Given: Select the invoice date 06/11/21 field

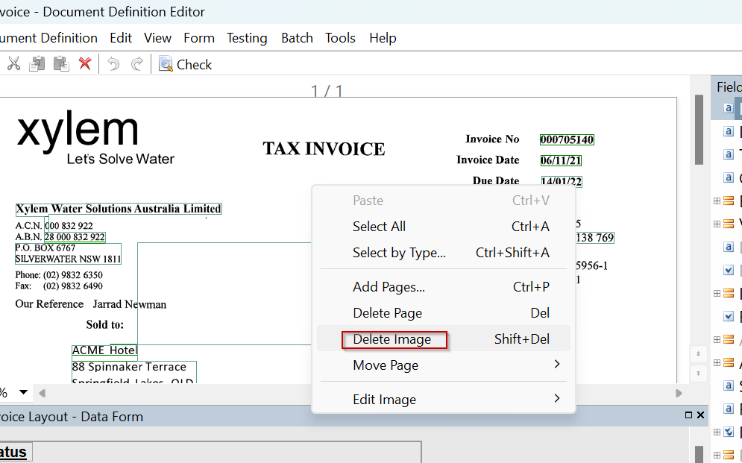Looking at the screenshot, I should tap(561, 160).
